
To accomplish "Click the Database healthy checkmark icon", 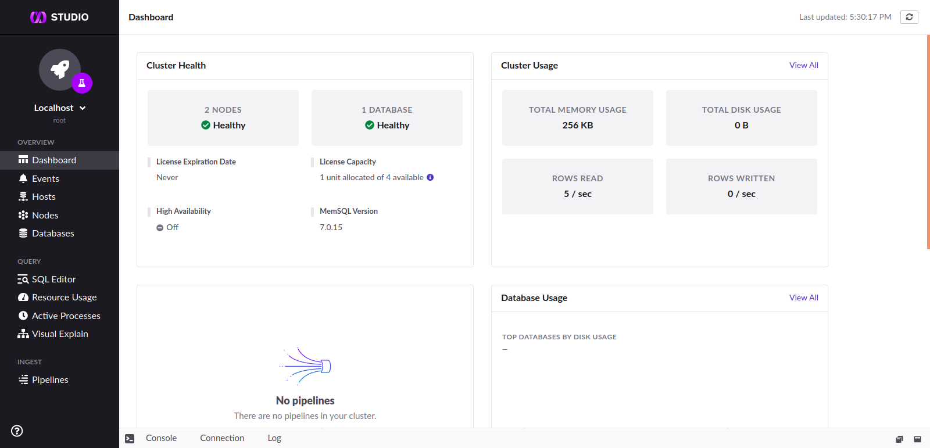I will pyautogui.click(x=370, y=125).
